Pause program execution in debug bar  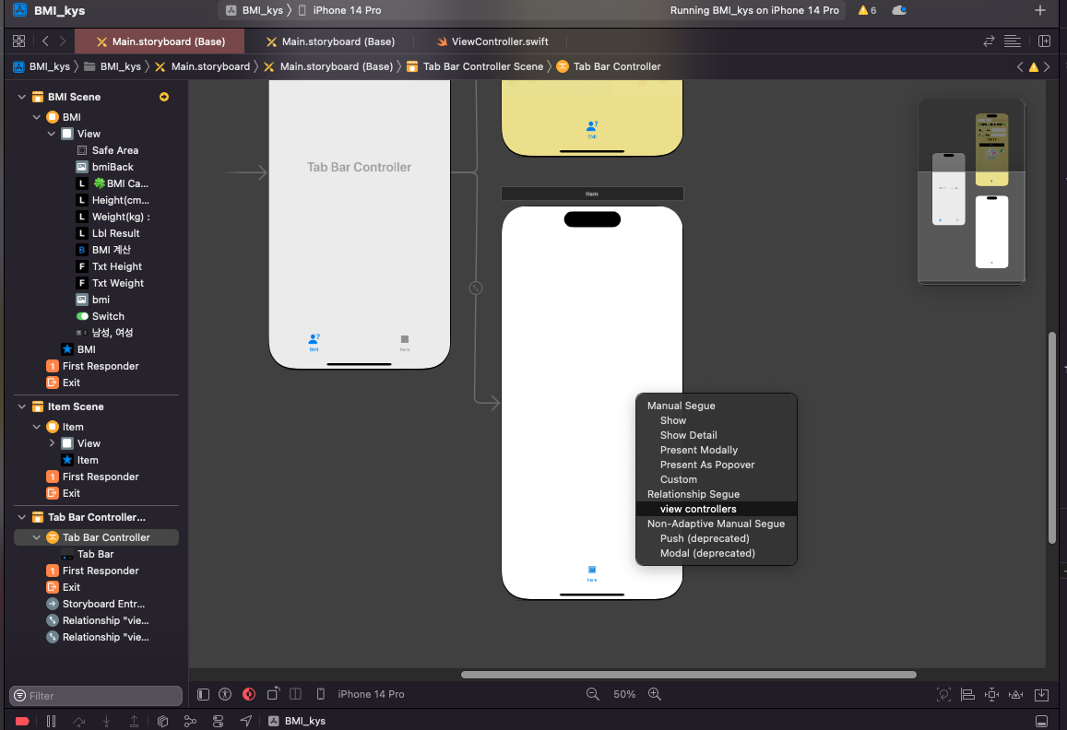(x=51, y=721)
